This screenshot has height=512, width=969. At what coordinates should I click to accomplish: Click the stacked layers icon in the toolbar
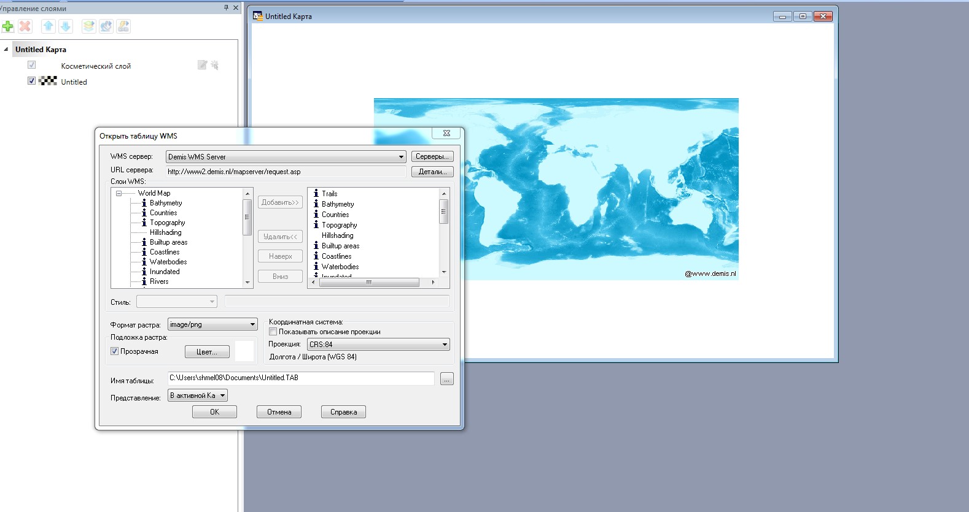(x=89, y=26)
